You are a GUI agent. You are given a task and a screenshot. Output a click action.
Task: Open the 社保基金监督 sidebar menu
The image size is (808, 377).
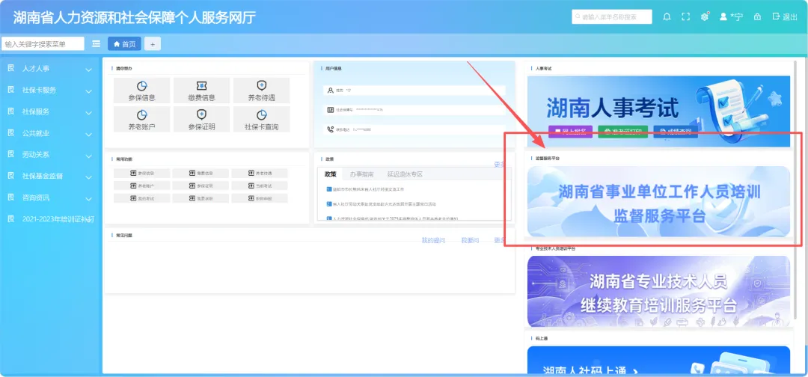[42, 176]
